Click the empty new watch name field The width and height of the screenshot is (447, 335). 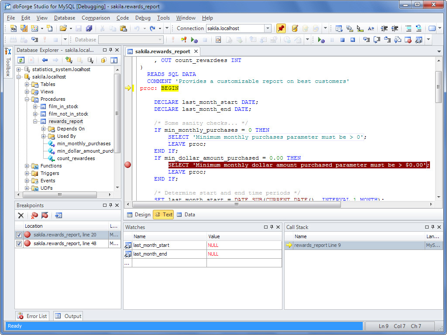coord(170,263)
